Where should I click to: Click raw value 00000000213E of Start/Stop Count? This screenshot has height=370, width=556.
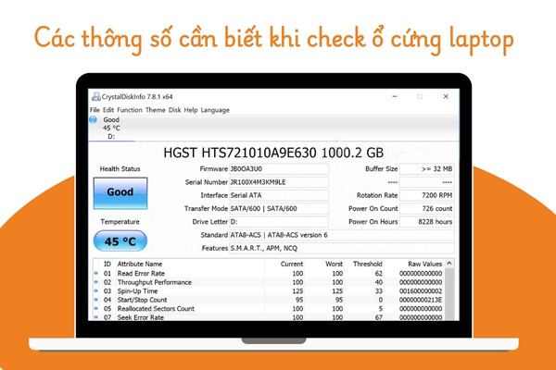[421, 300]
